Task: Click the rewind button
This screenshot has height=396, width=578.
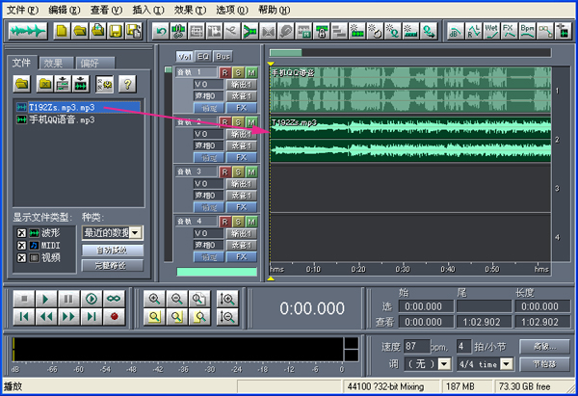Action: click(x=46, y=317)
